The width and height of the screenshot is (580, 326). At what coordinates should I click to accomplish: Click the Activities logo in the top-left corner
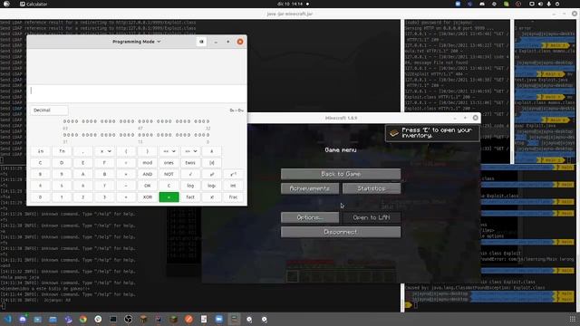(x=6, y=4)
